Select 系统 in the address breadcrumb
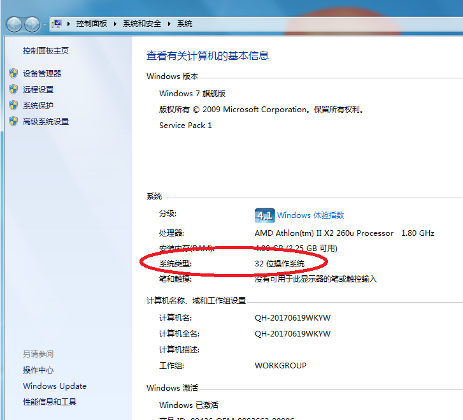 tap(185, 24)
